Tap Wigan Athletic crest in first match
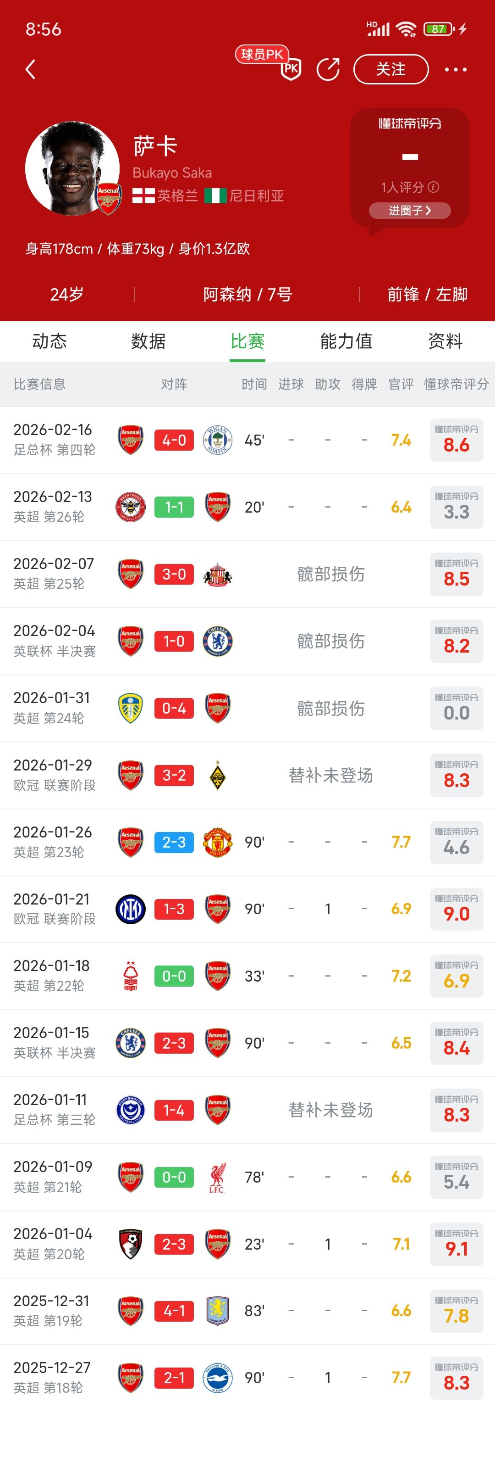 pos(217,440)
